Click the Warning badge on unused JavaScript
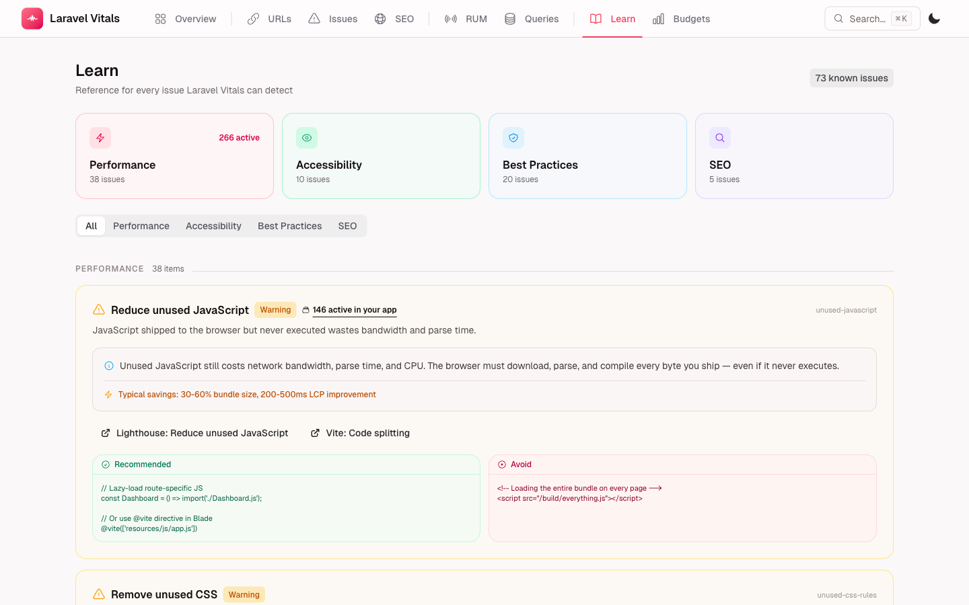Screen dimensions: 969x605 [x=275, y=310]
